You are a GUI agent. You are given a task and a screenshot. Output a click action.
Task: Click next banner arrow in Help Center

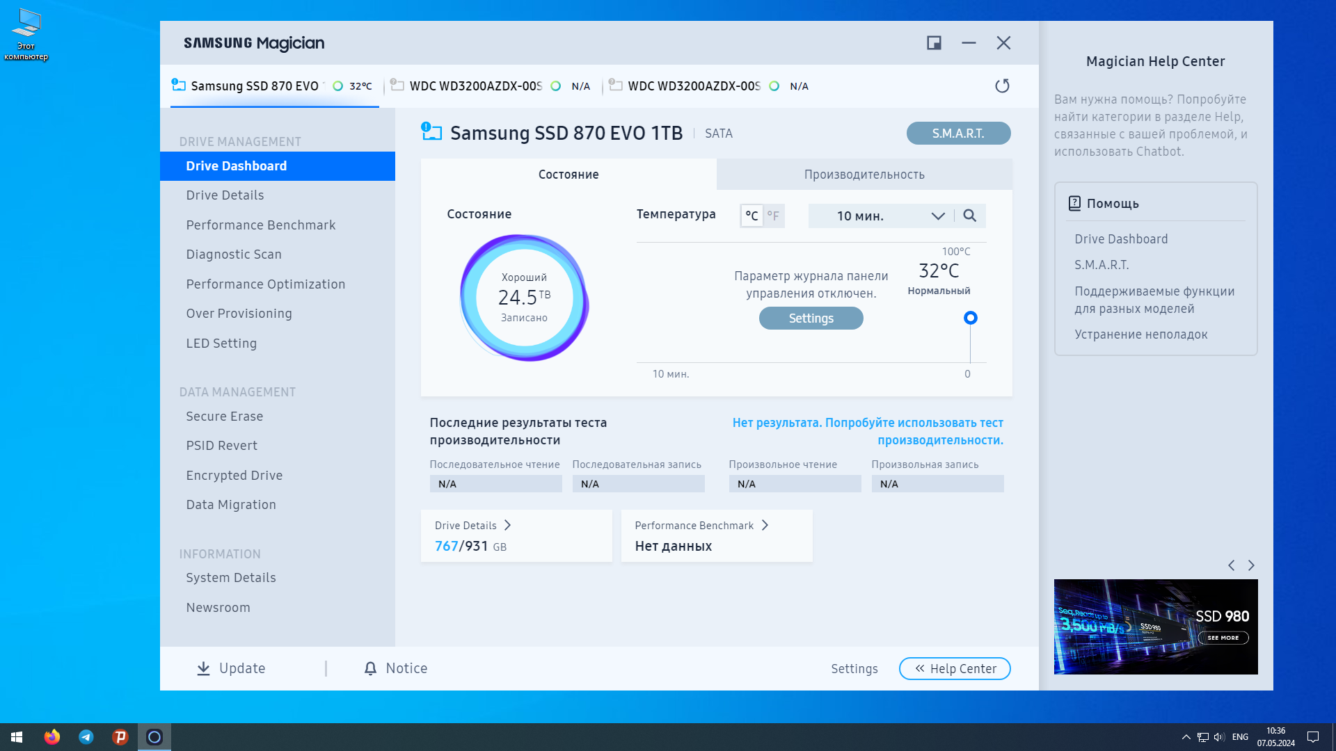click(1251, 565)
